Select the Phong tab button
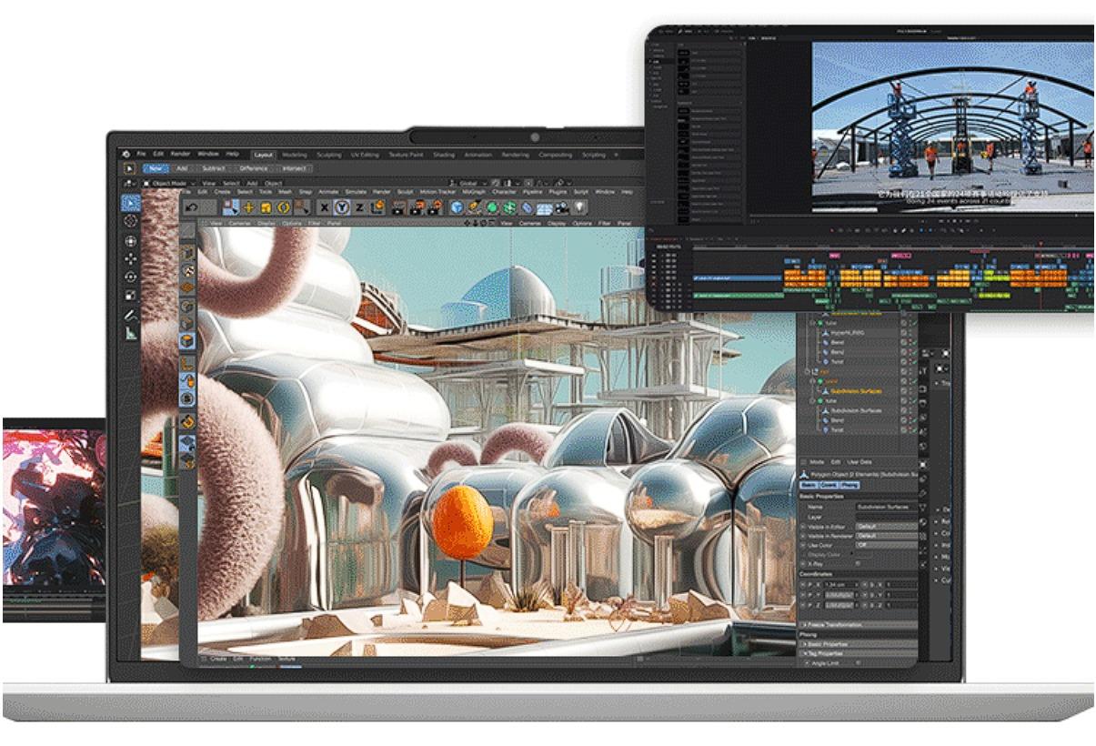 (x=850, y=486)
